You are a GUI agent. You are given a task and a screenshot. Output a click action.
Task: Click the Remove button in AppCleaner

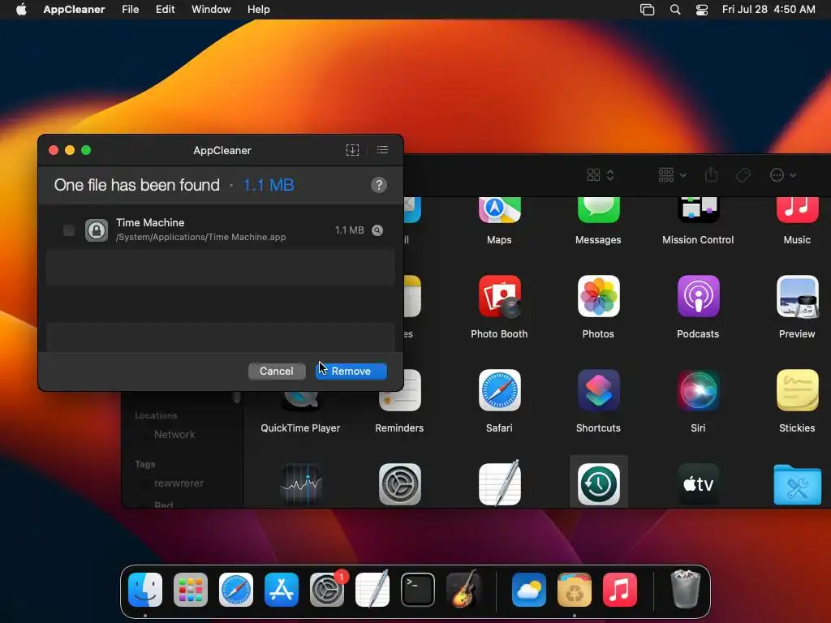pos(351,371)
